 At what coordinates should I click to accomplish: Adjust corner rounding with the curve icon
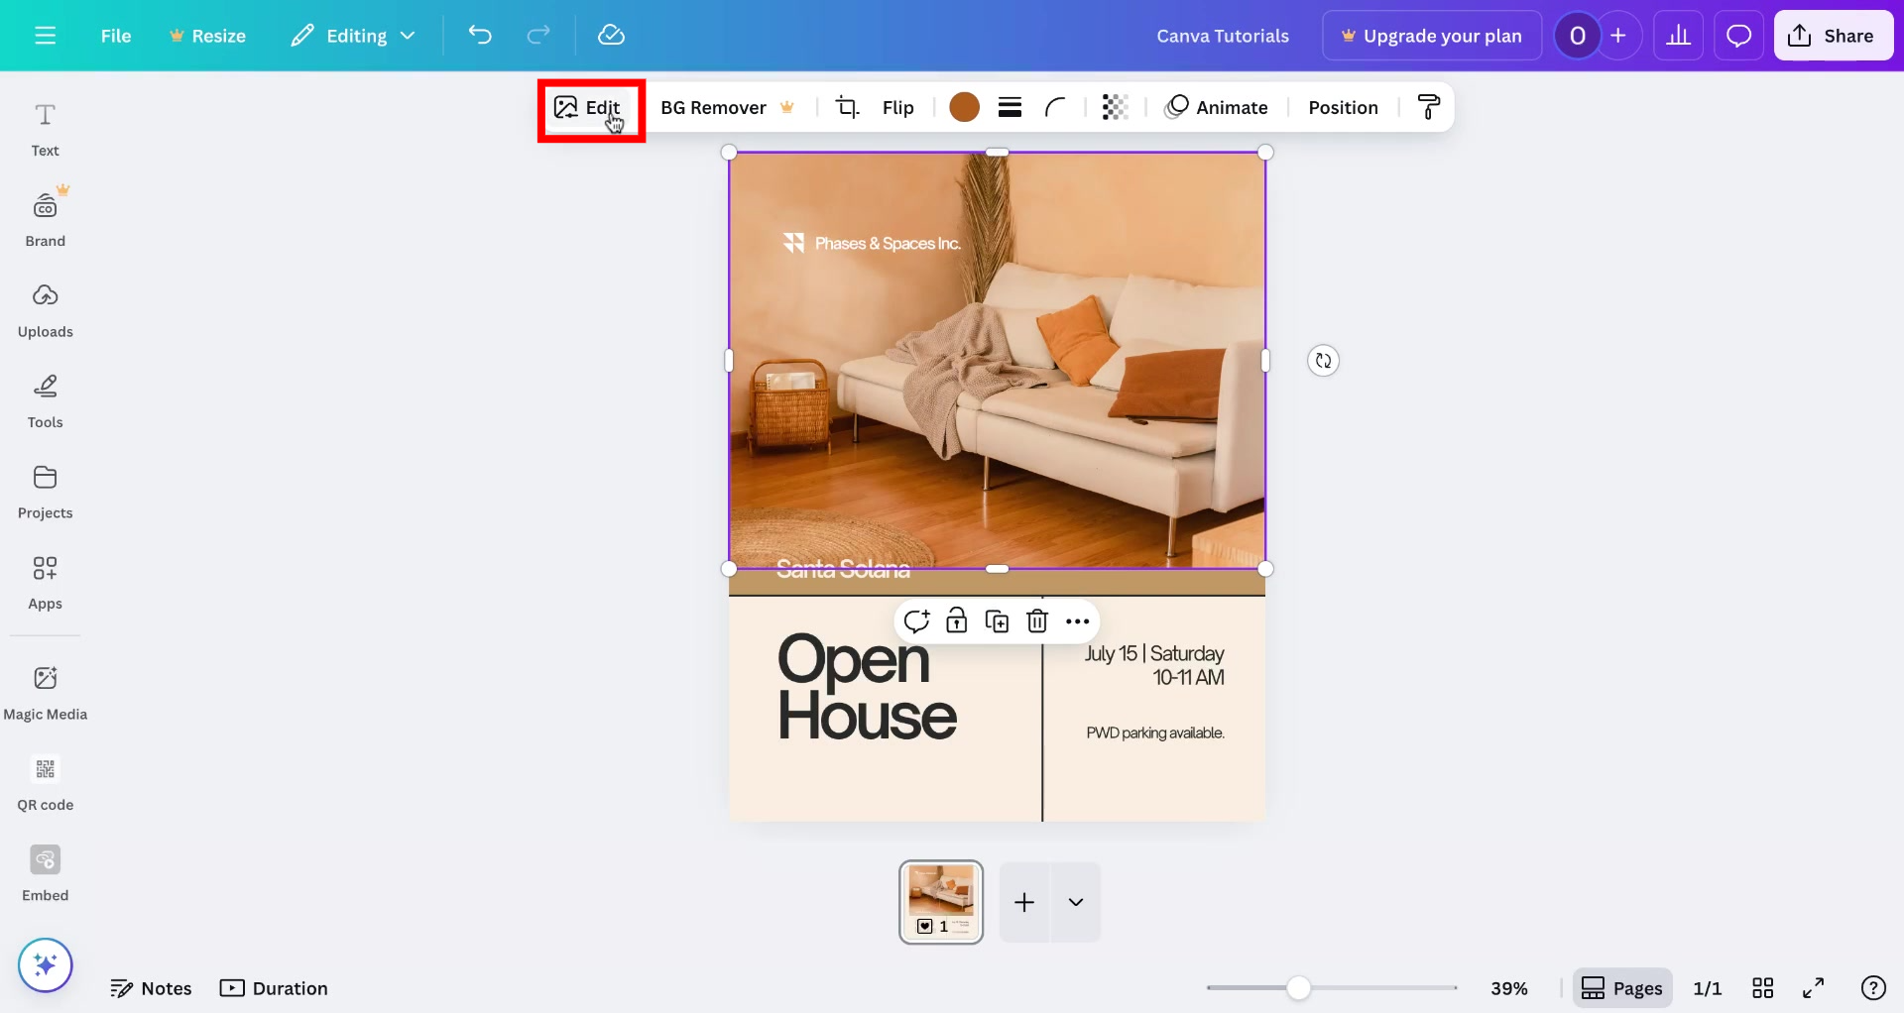[1054, 107]
